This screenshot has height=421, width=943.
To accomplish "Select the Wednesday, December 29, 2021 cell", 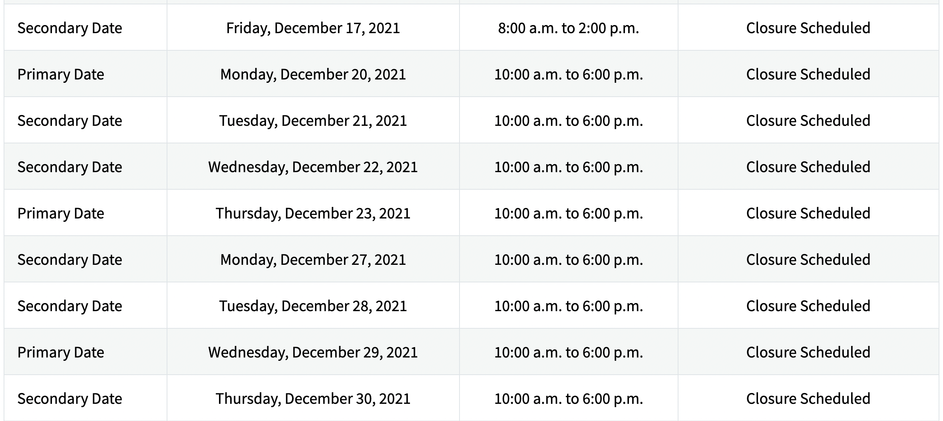I will click(x=313, y=352).
